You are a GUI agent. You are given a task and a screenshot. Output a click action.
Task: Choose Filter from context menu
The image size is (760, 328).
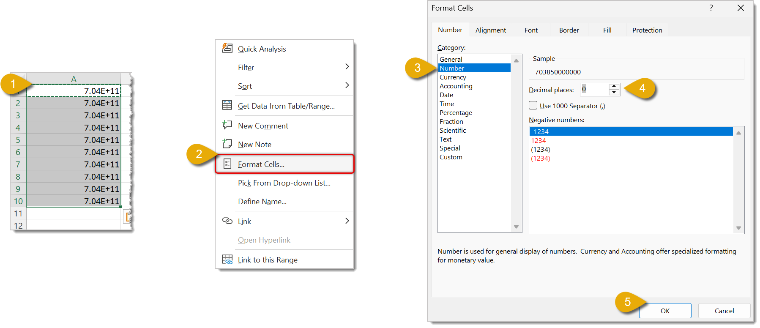tap(284, 67)
